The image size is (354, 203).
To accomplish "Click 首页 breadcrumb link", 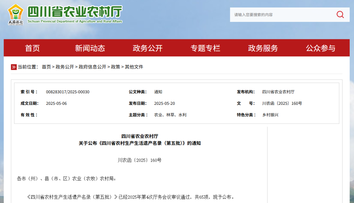I will pyautogui.click(x=46, y=67).
